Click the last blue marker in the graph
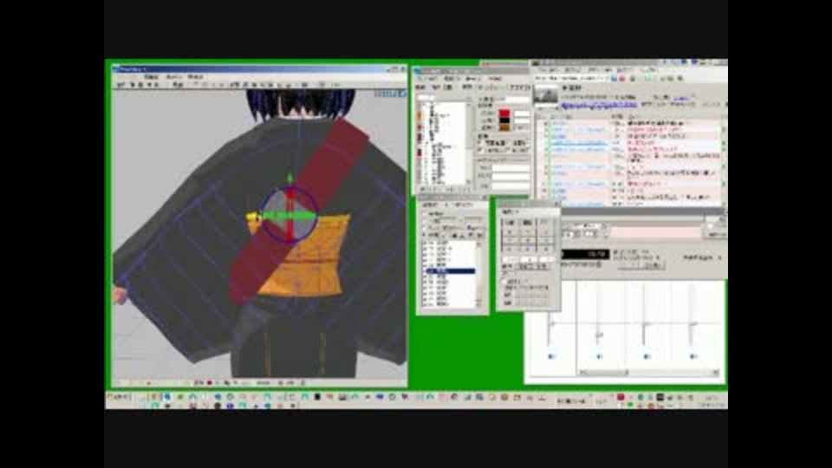This screenshot has width=832, height=468. [x=693, y=356]
